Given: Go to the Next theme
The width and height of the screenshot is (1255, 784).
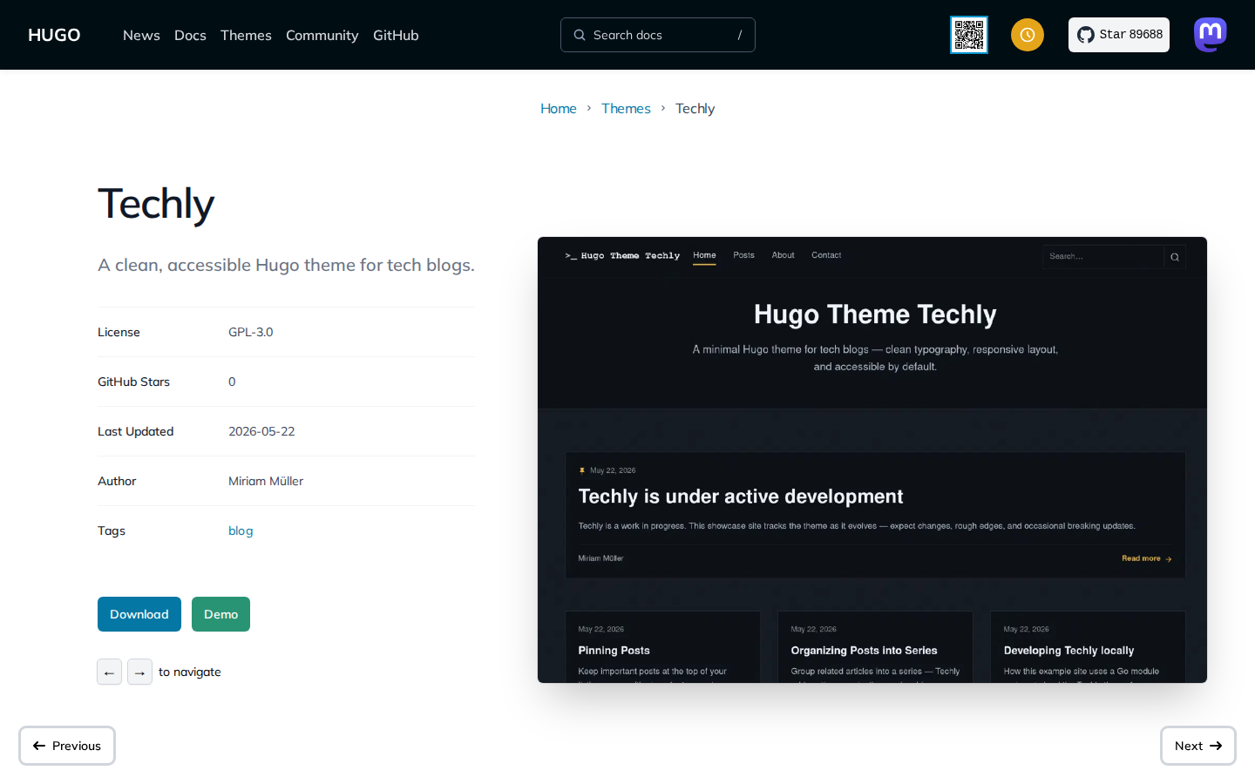Looking at the screenshot, I should point(1198,746).
